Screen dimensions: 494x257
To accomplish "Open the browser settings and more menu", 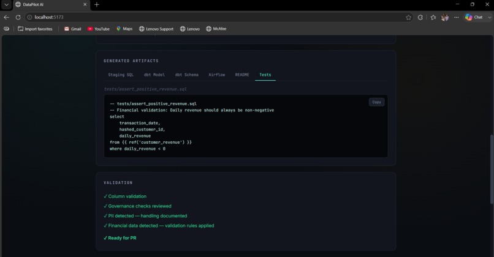I will pos(457,17).
